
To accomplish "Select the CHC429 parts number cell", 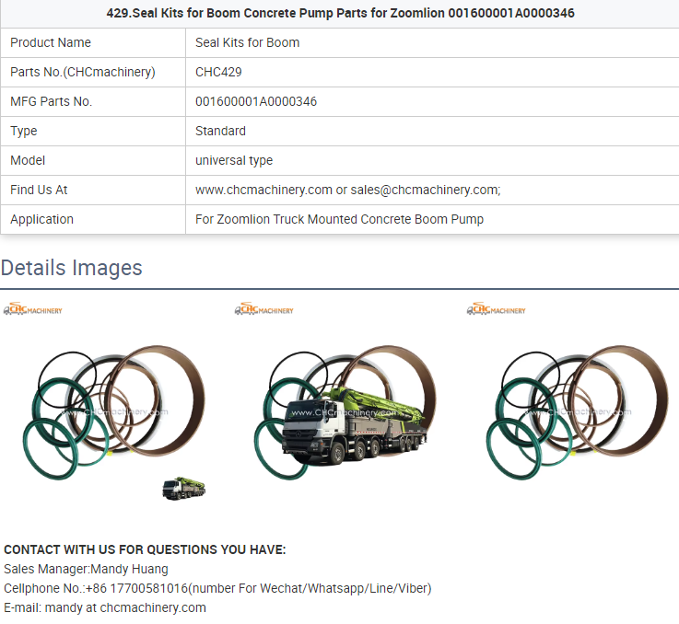I will (x=220, y=72).
